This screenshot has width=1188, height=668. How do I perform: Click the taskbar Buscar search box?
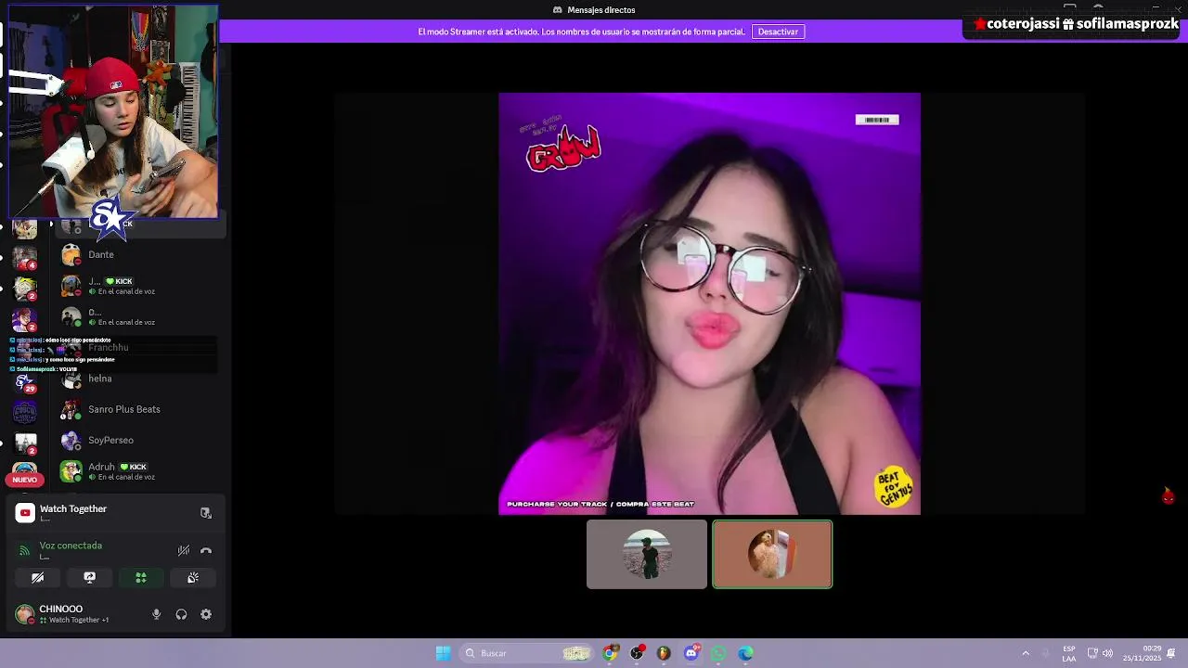coord(525,653)
